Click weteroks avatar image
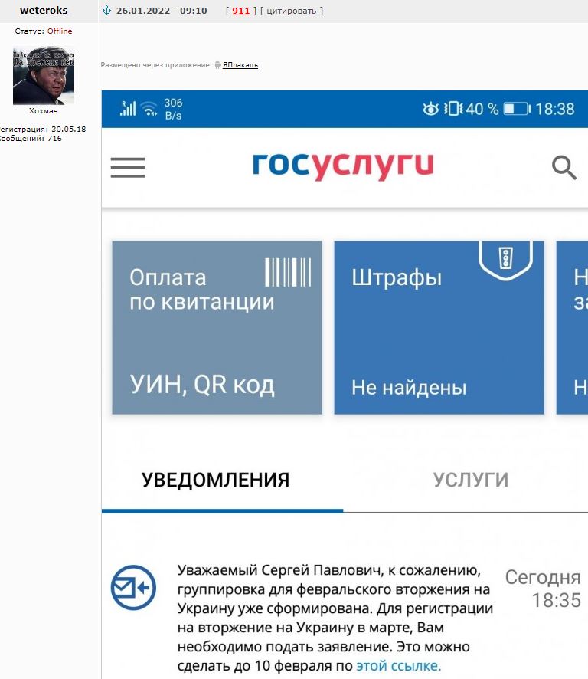This screenshot has width=588, height=679. 44,76
